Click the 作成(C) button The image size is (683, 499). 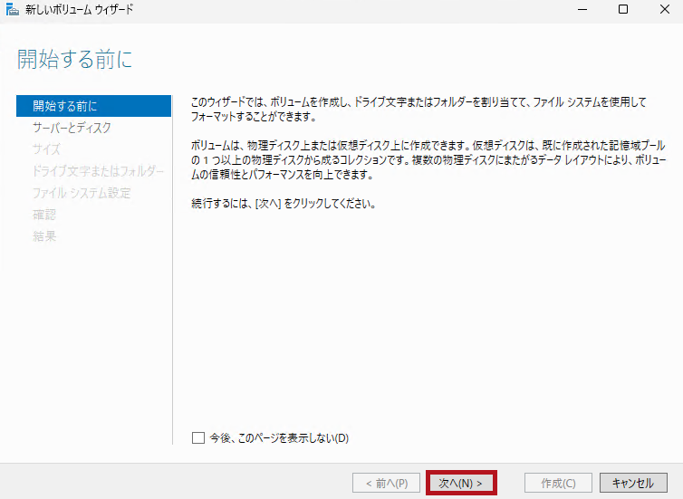pos(558,483)
